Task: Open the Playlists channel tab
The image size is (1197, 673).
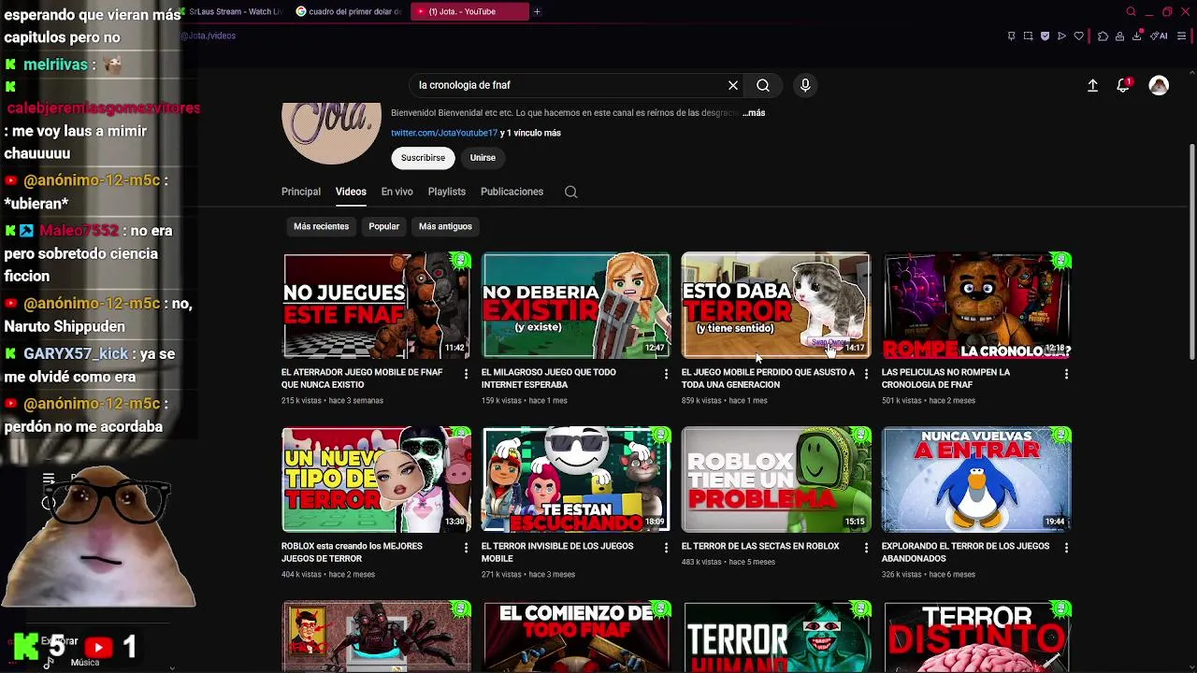Action: 446,192
